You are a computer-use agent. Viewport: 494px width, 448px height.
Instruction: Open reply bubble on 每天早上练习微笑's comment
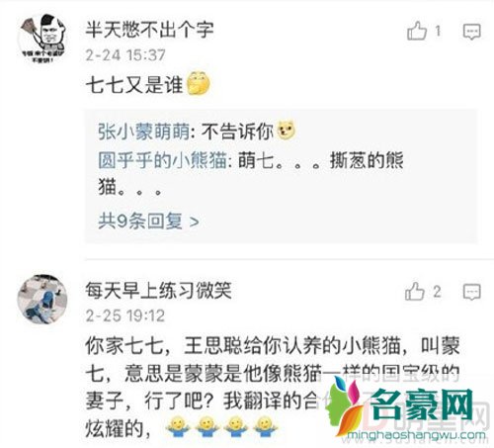coord(471,292)
